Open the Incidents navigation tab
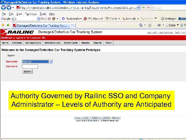 pyautogui.click(x=17, y=43)
